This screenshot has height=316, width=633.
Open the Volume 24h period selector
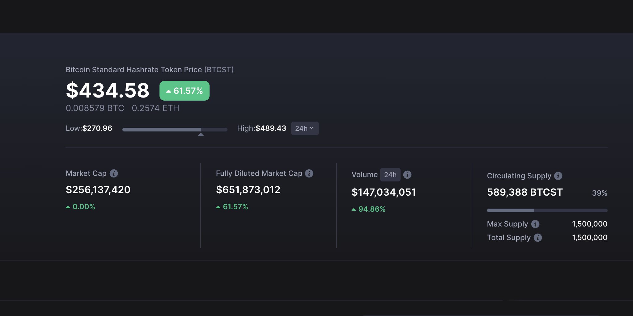tap(390, 175)
